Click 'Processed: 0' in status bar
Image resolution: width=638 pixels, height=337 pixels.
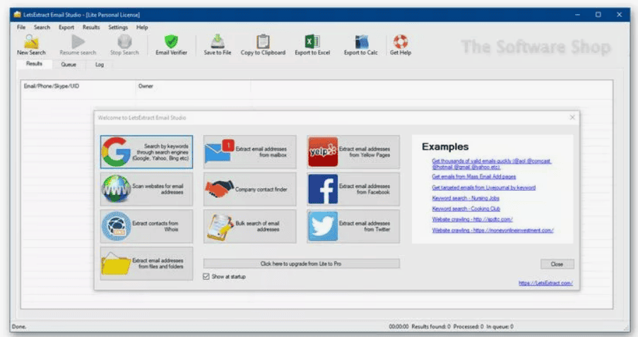pyautogui.click(x=468, y=326)
